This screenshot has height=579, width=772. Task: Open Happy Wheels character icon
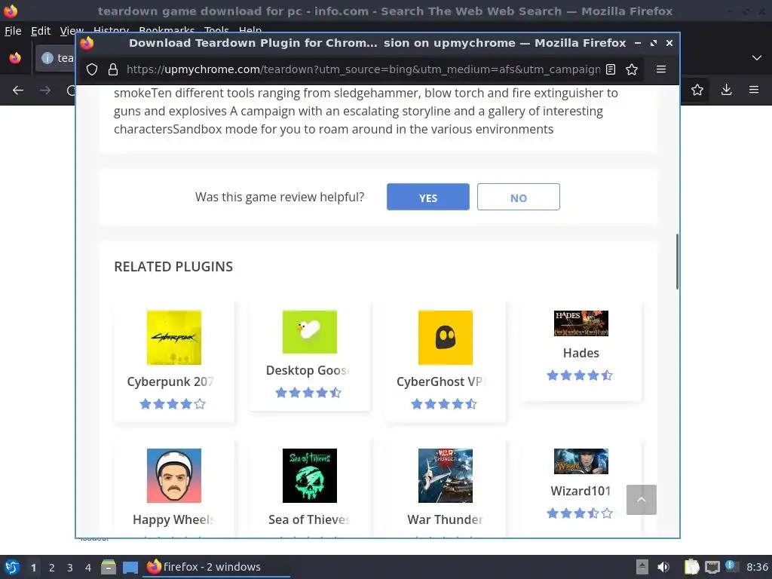point(174,476)
